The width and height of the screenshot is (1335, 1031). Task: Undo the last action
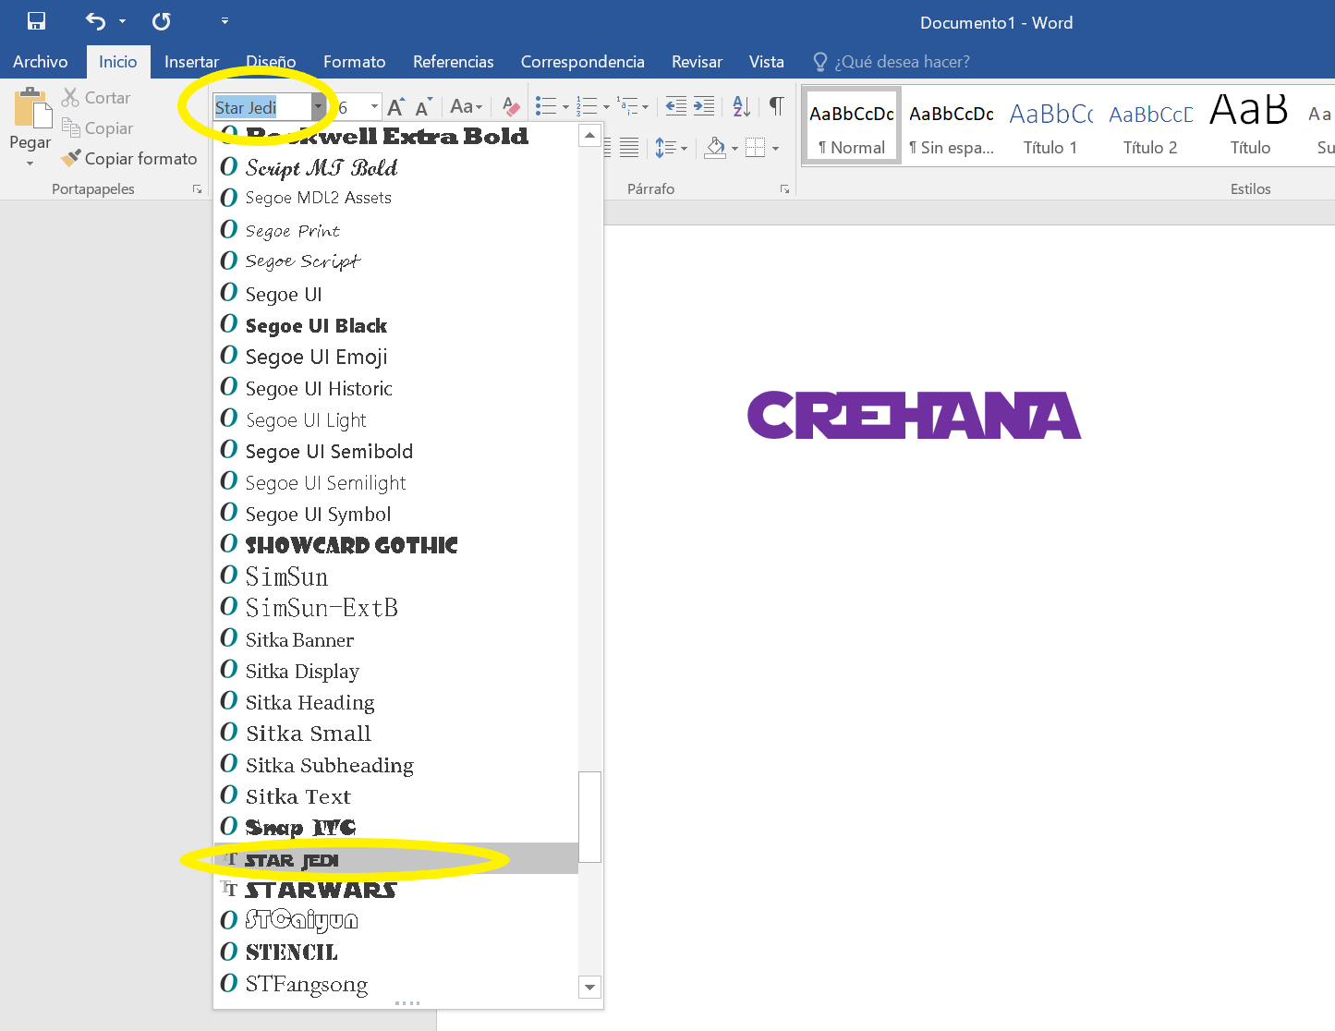tap(95, 21)
